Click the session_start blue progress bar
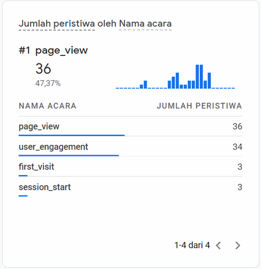Image resolution: width=261 pixels, height=269 pixels. [x=23, y=196]
